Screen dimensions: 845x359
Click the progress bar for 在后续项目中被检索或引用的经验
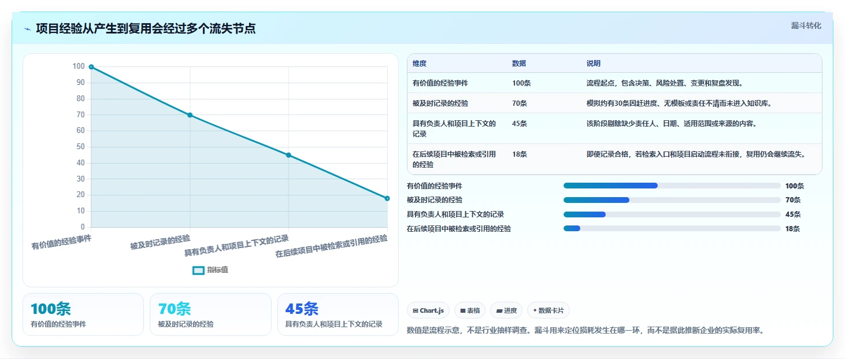click(x=672, y=228)
